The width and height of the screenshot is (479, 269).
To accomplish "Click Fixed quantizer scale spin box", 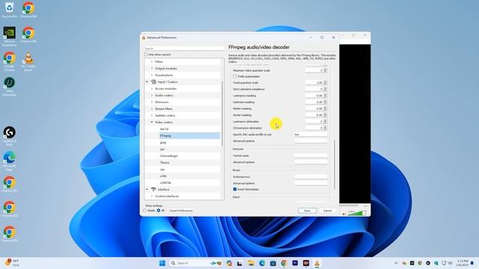I will pyautogui.click(x=316, y=82).
